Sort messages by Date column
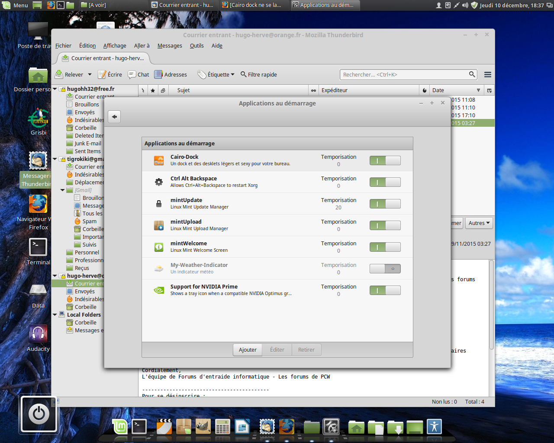The height and width of the screenshot is (443, 554). (x=456, y=90)
